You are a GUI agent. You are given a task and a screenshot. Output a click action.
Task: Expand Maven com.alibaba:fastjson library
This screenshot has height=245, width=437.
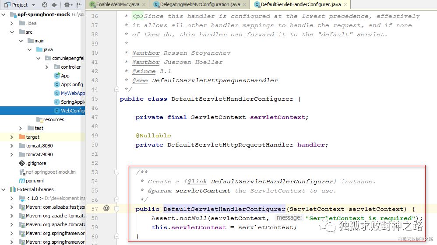(x=12, y=207)
